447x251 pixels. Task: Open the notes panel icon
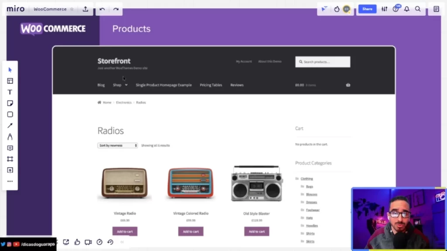coord(437,9)
